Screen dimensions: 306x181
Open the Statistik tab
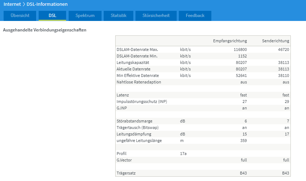(118, 16)
